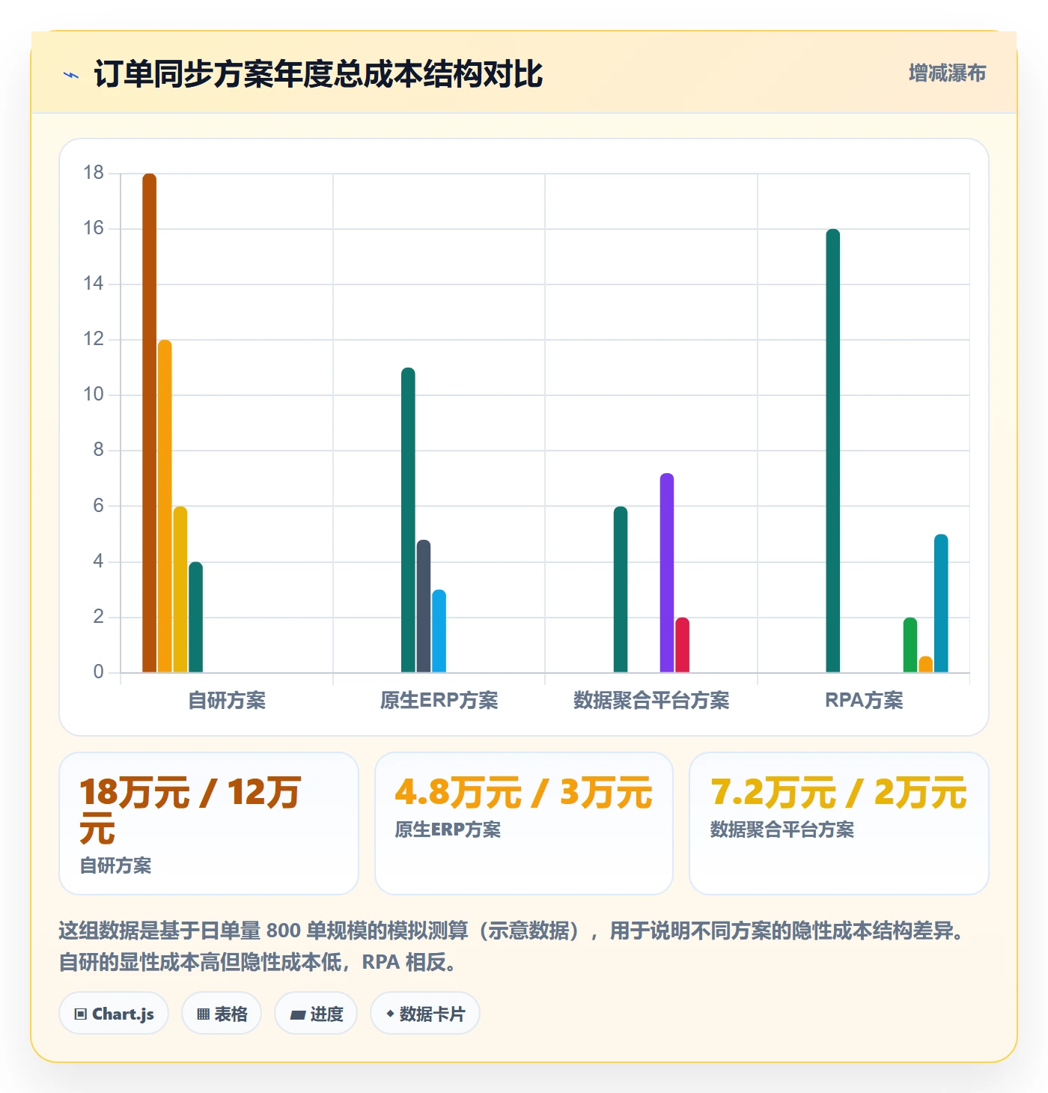Click the green bar in RPA方案
1048x1093 pixels.
[x=910, y=645]
